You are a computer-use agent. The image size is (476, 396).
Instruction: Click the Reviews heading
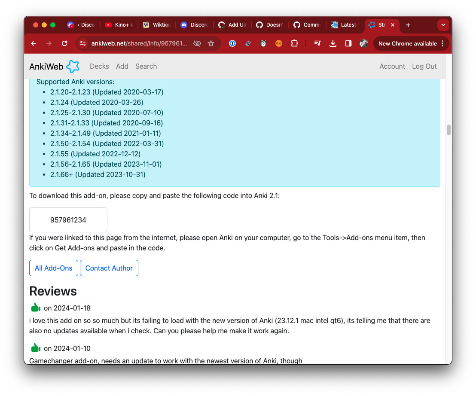(53, 291)
